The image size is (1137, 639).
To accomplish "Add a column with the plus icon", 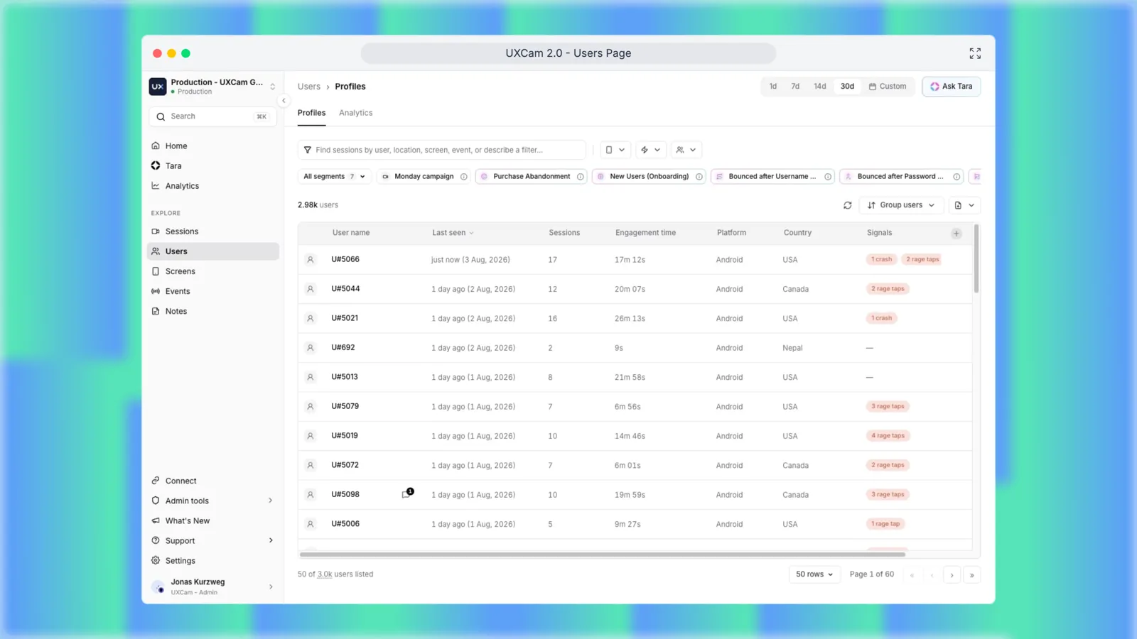I will pyautogui.click(x=957, y=234).
